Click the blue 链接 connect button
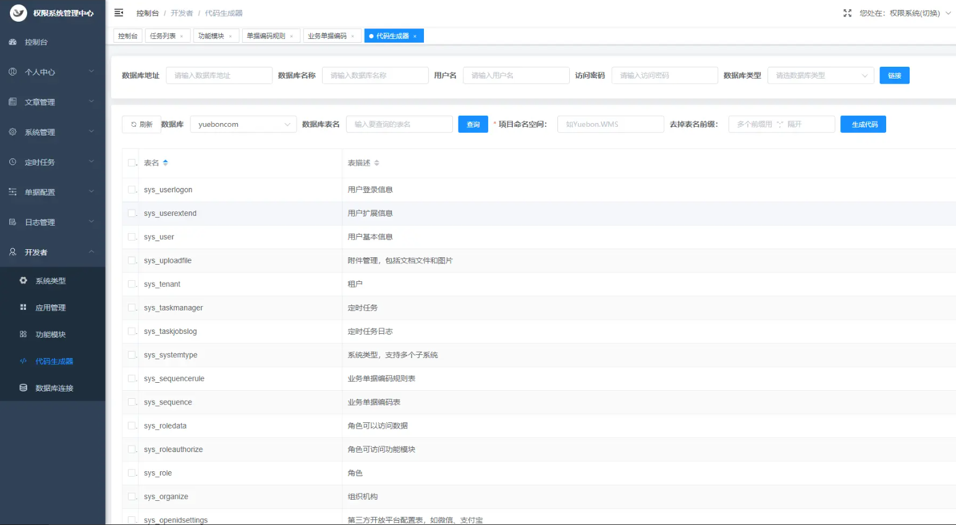The image size is (956, 525). [x=894, y=75]
